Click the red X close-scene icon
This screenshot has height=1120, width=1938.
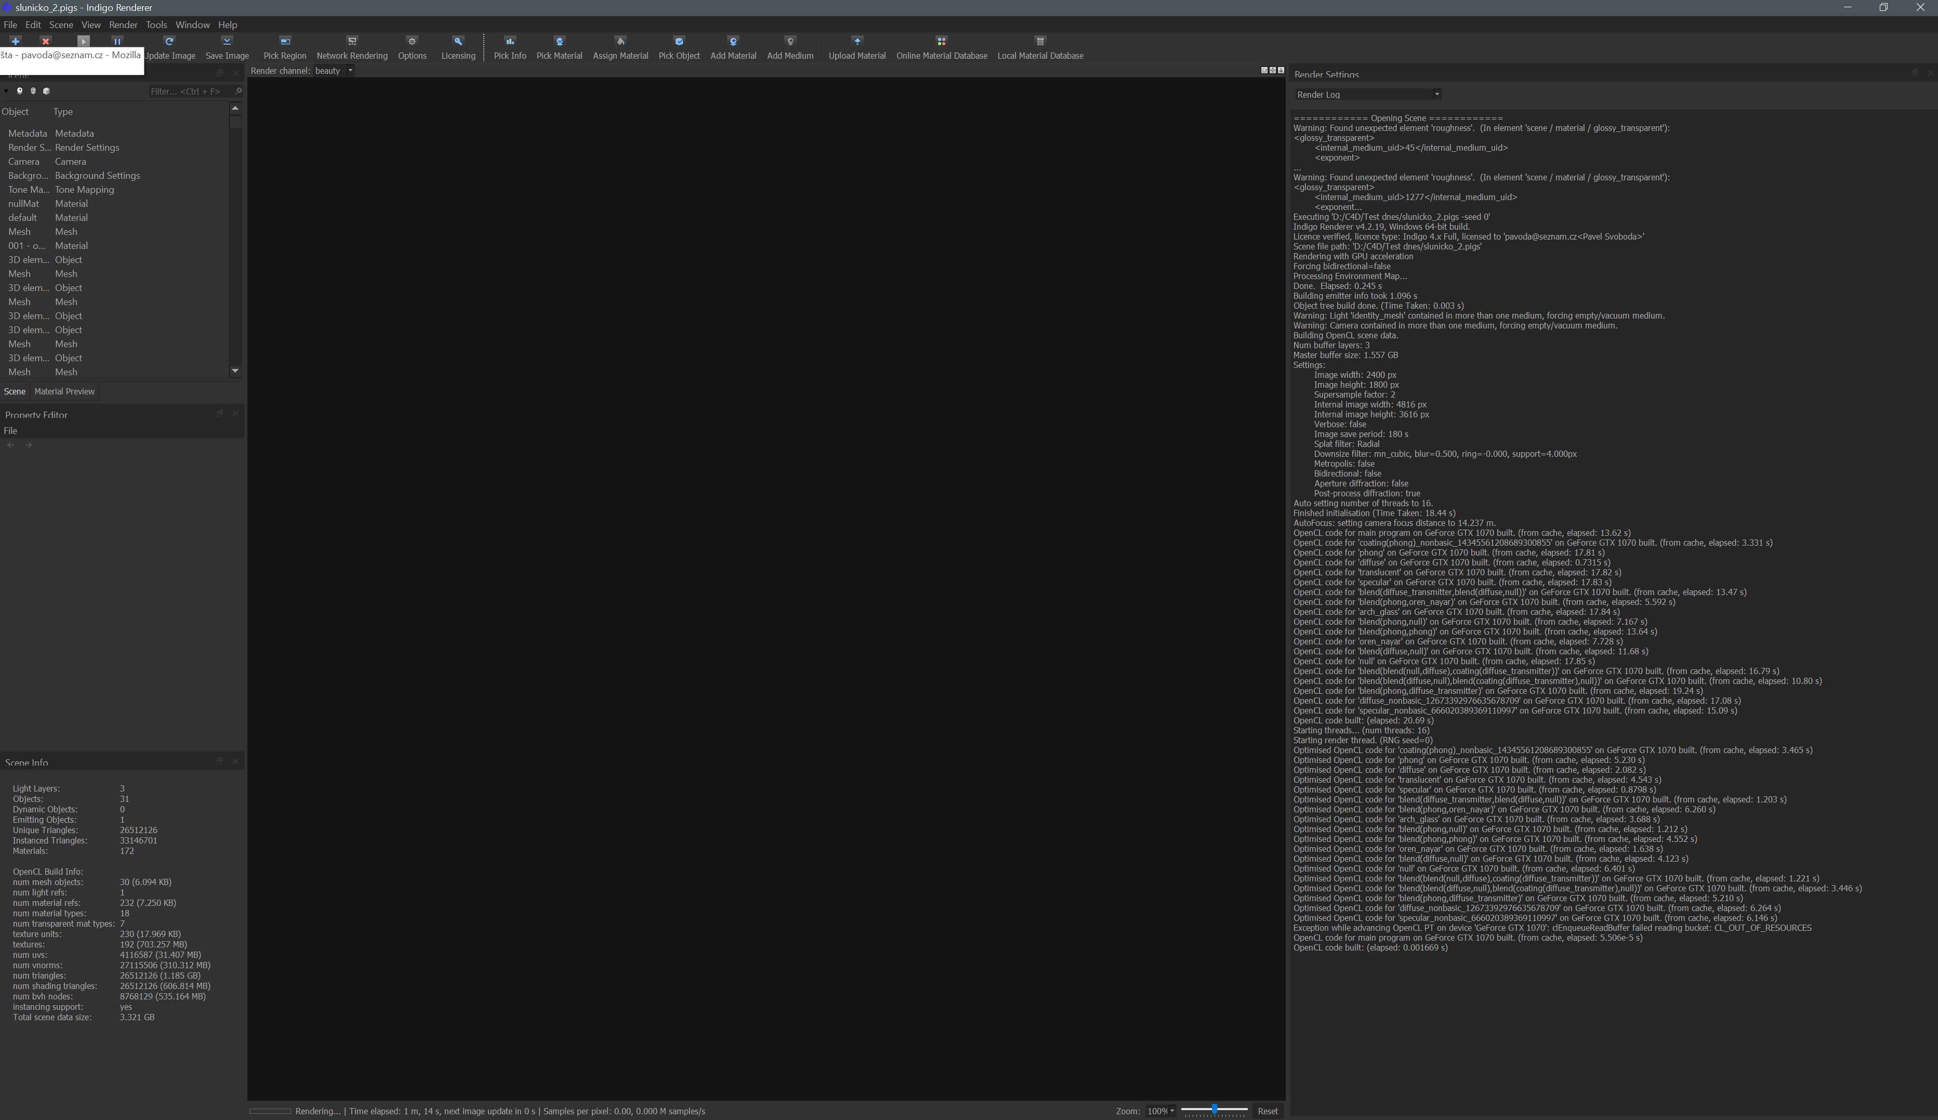pyautogui.click(x=45, y=41)
